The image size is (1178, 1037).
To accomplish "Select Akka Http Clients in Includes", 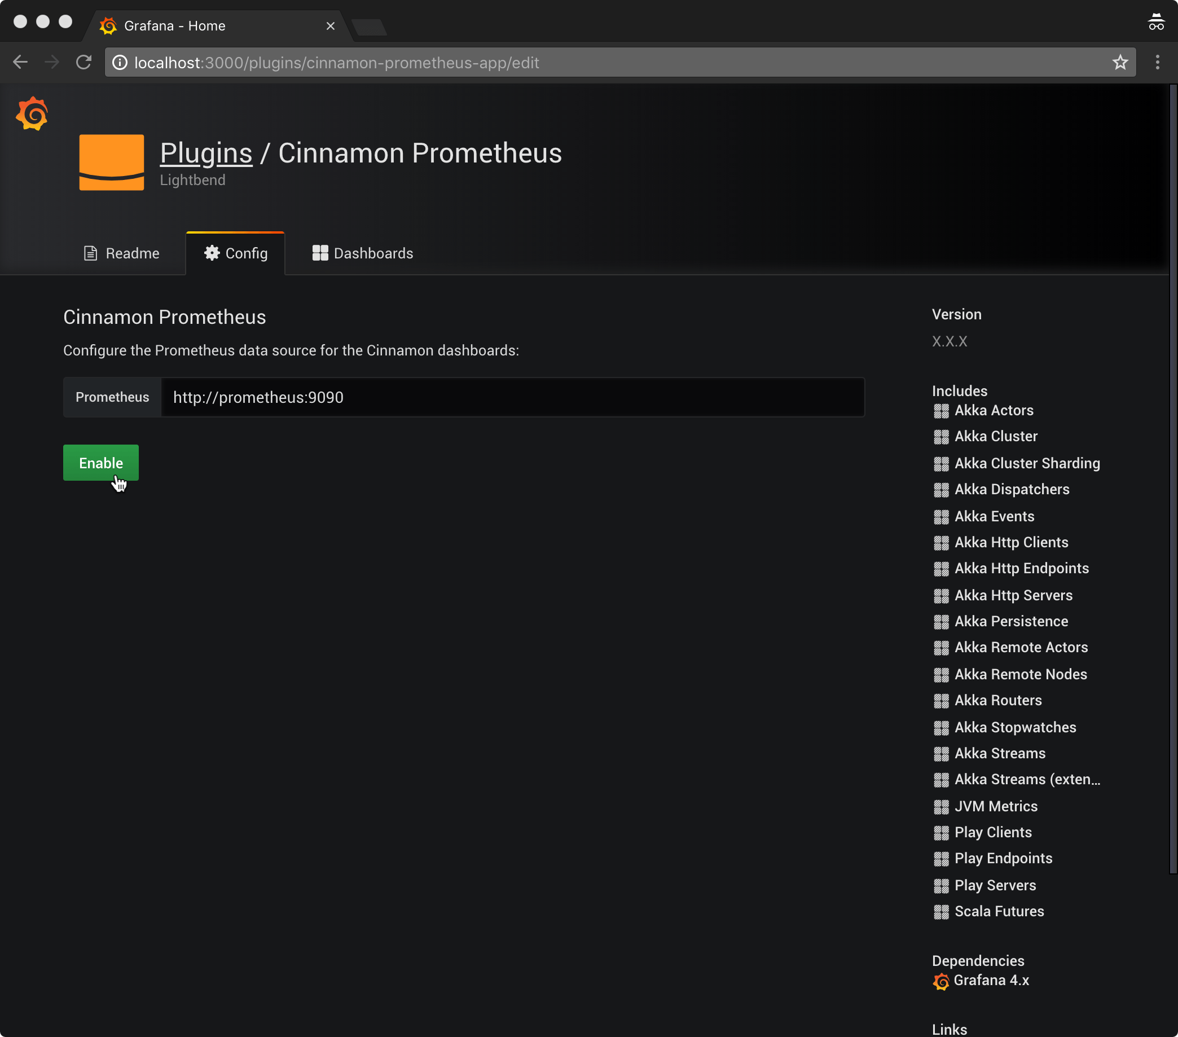I will 1011,542.
